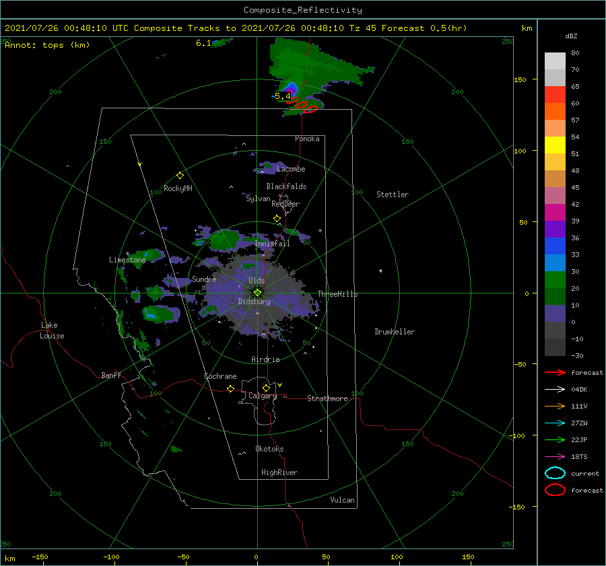The width and height of the screenshot is (606, 566).
Task: Click the yellow v marker north of RockyMH
Action: (139, 164)
